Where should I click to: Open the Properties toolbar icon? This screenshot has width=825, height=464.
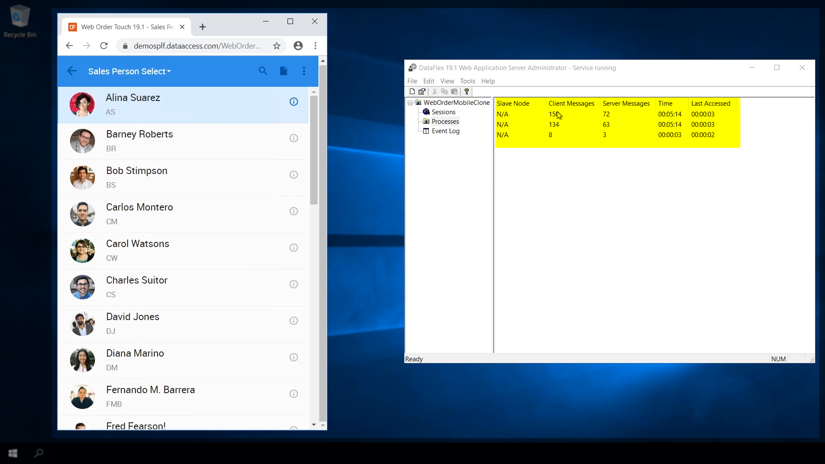coord(422,92)
